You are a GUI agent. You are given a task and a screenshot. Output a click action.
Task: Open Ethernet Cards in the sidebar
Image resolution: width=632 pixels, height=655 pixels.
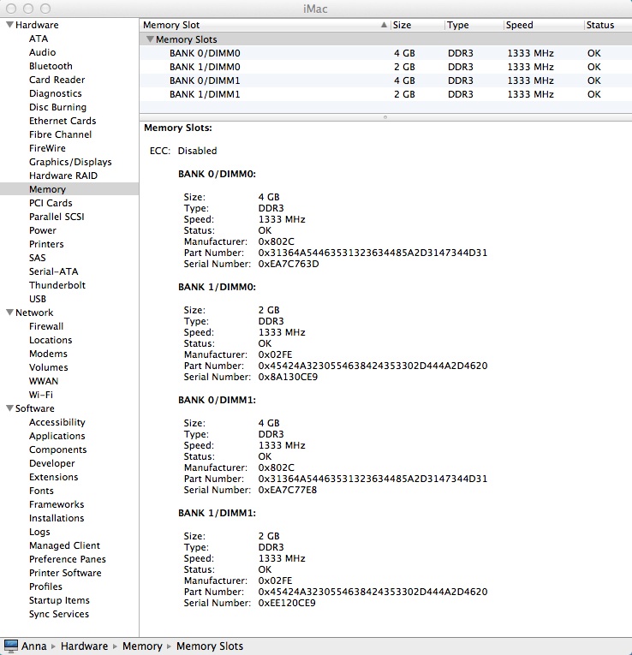click(63, 121)
